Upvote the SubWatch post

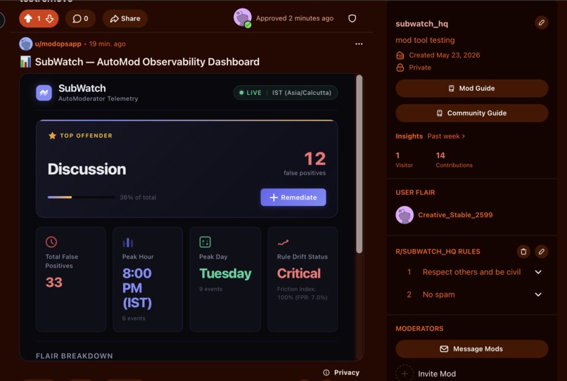pos(28,18)
